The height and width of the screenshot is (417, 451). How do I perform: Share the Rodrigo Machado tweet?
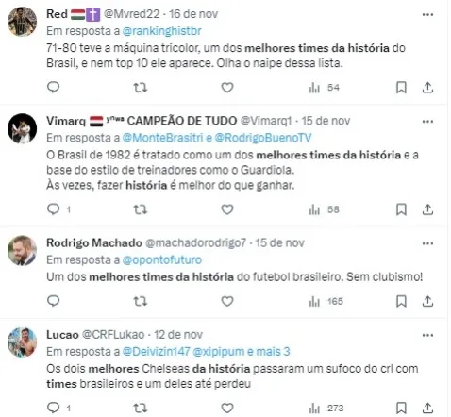[427, 301]
